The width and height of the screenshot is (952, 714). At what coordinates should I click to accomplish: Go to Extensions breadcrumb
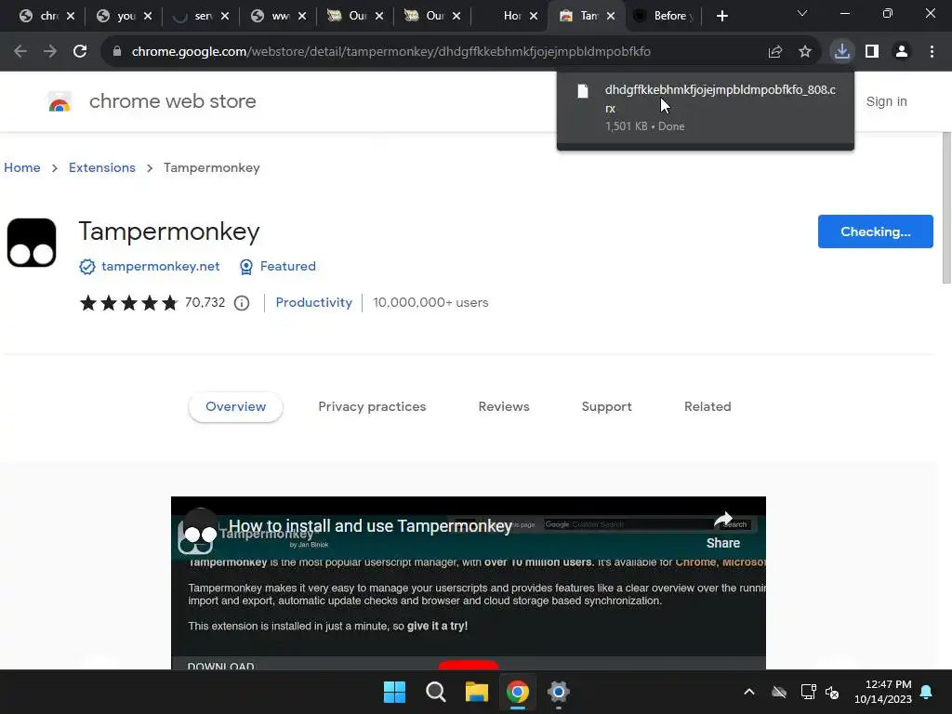[x=102, y=167]
